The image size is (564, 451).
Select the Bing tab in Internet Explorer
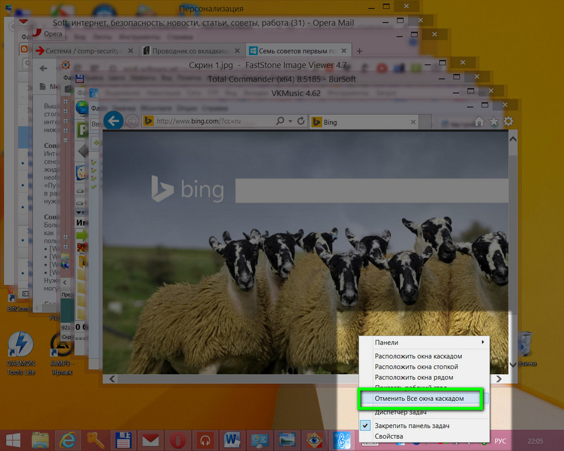tap(364, 122)
